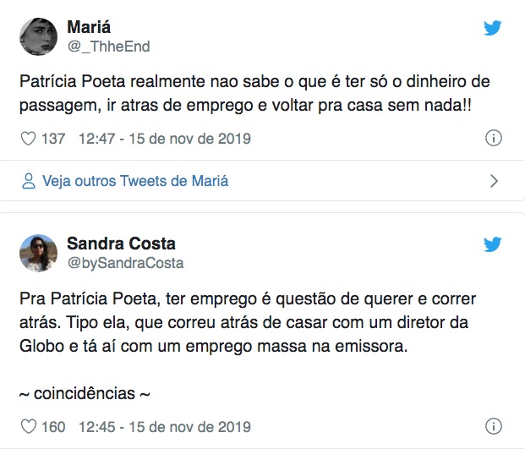The height and width of the screenshot is (449, 525).
Task: Open Sandra Costa's profile picture
Action: (x=38, y=252)
